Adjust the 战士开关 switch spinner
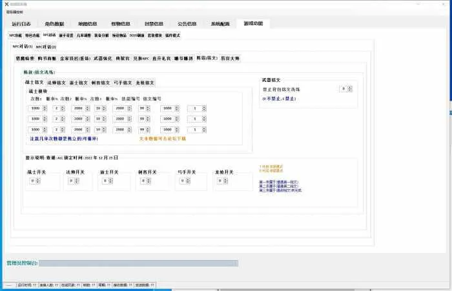 coord(35,181)
